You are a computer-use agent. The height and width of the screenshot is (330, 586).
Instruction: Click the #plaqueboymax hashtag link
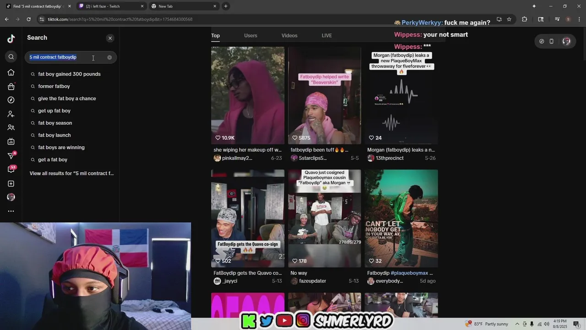click(409, 273)
